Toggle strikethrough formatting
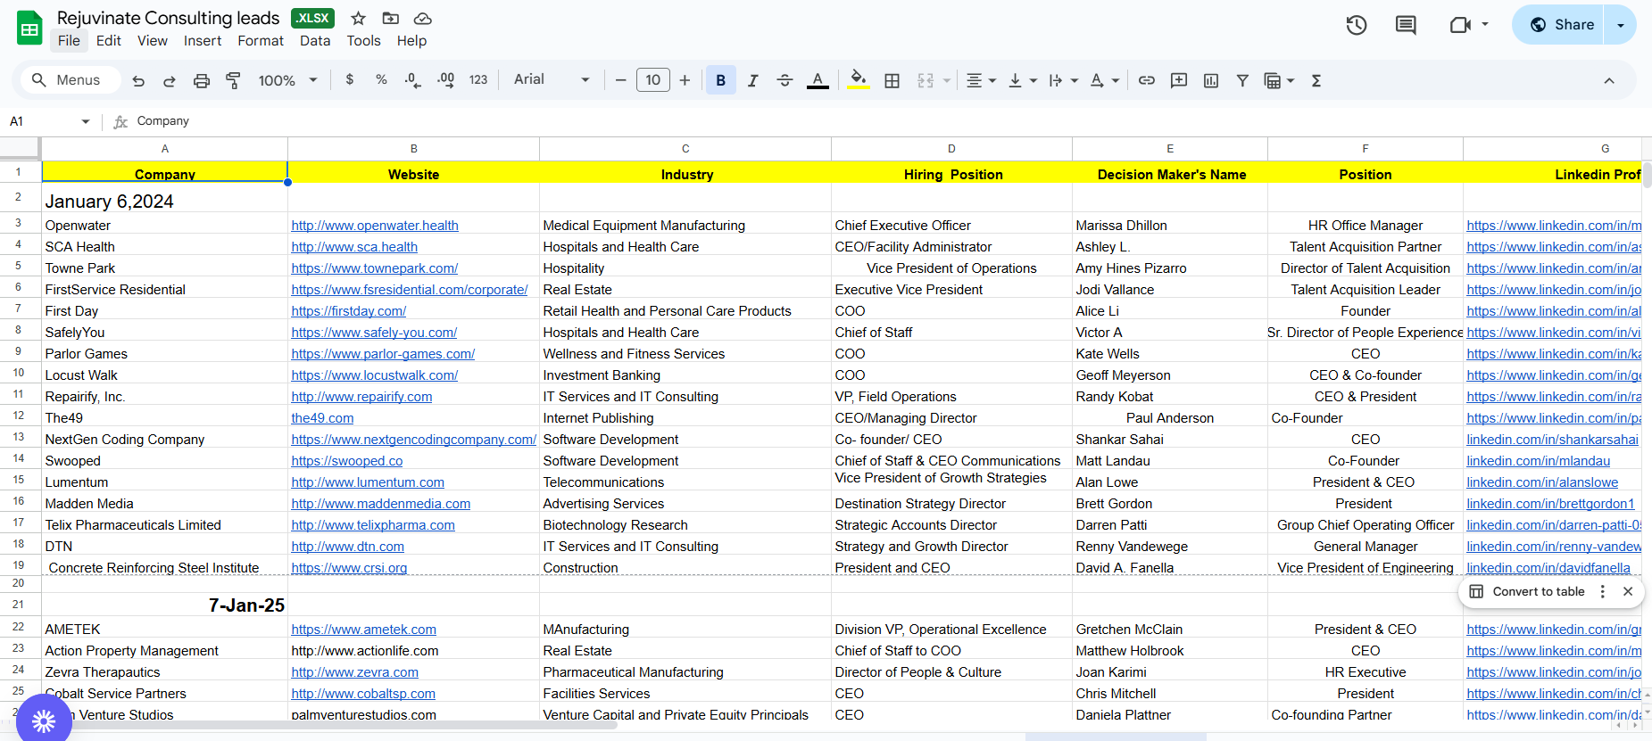 (x=784, y=80)
